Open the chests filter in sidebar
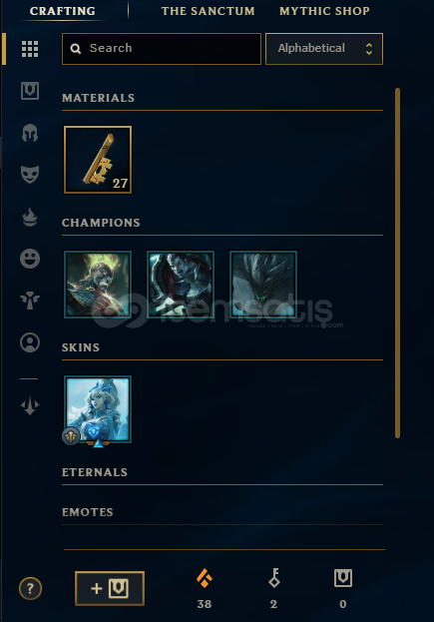 [30, 91]
